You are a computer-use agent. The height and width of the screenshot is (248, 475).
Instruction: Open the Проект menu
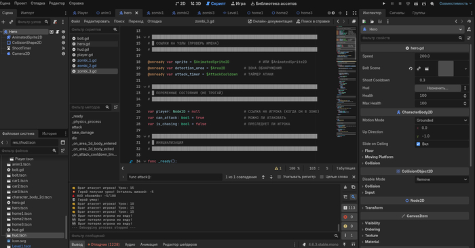(x=20, y=3)
